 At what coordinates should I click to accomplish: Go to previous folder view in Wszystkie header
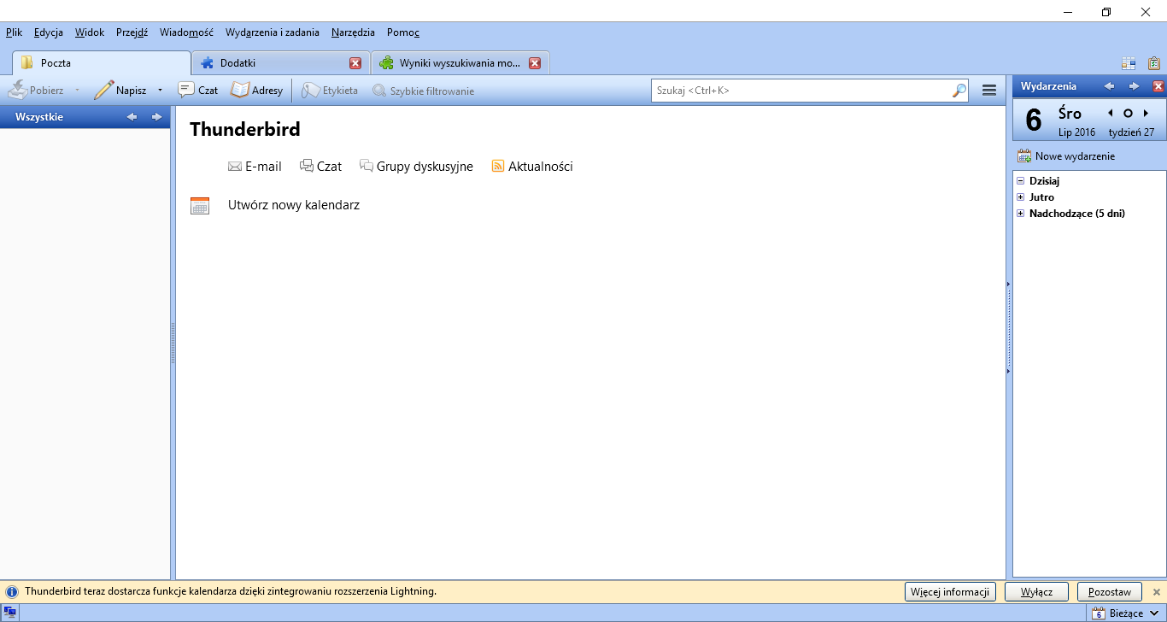click(132, 117)
